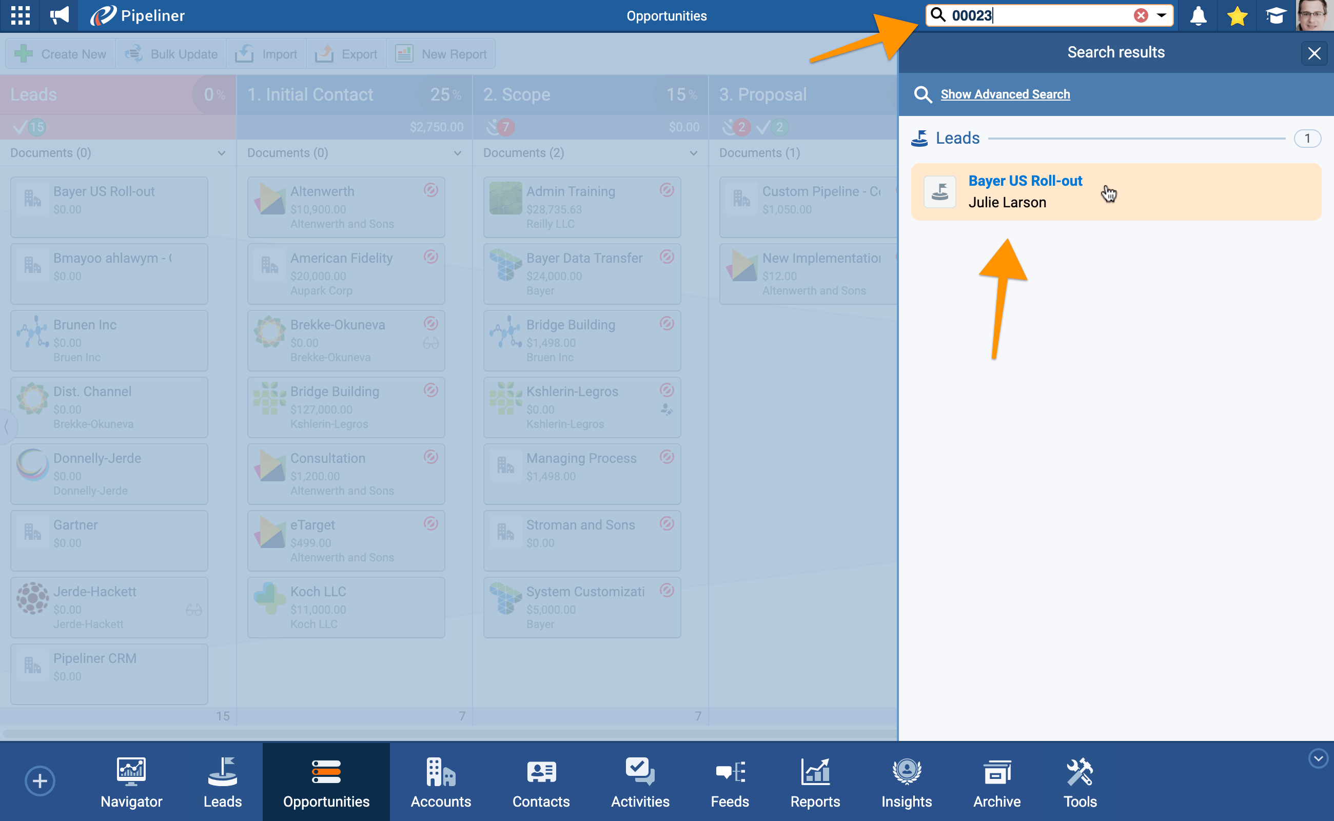Expand Documents (2) under Scope column
Viewport: 1334px width, 821px height.
pyautogui.click(x=693, y=153)
